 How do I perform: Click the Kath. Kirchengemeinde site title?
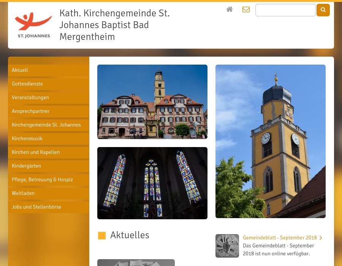tap(114, 25)
